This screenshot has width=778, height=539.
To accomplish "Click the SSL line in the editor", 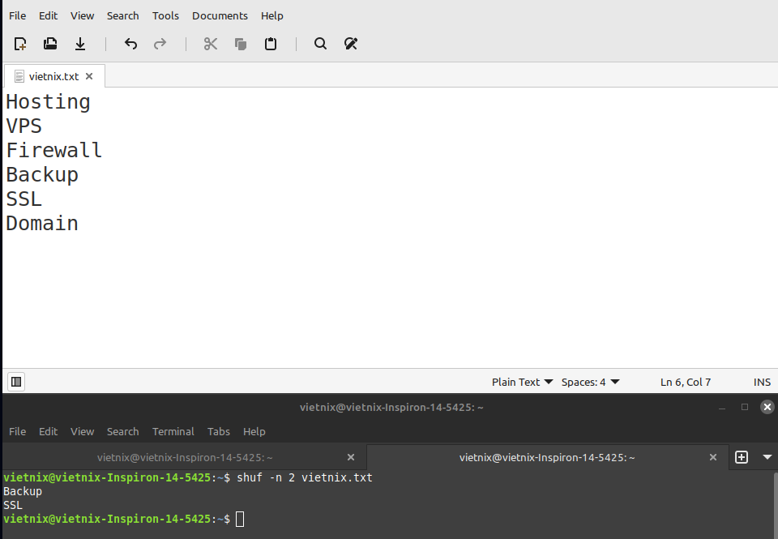I will [x=24, y=199].
